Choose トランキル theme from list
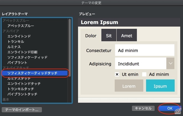 (x=16, y=42)
